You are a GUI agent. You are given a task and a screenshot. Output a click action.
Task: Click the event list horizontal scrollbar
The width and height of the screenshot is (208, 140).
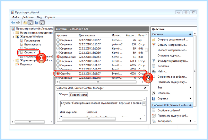point(98,82)
